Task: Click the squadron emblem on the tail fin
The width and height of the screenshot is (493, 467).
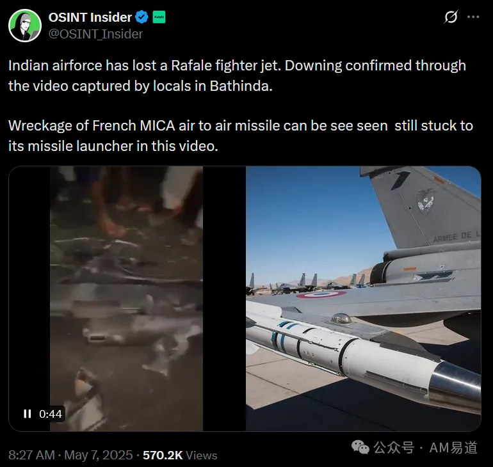Action: point(425,202)
